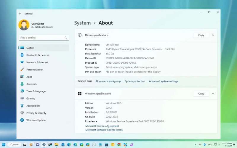237x148 pixels.
Task: Click the Bluetooth icon in system tray
Action: point(205,145)
